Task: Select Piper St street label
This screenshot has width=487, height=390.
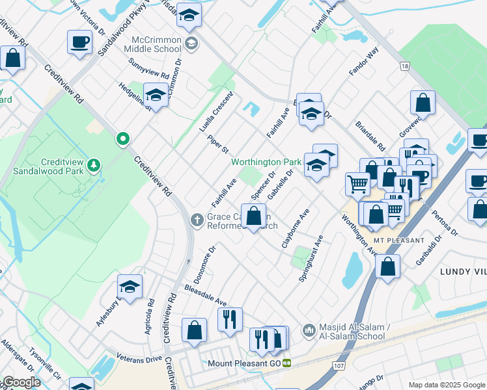Action: point(217,144)
